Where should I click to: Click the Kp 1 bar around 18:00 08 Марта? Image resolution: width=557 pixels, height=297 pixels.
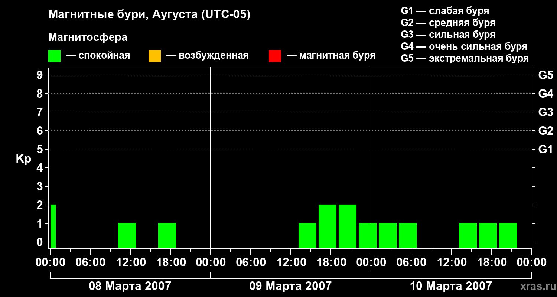pyautogui.click(x=167, y=235)
